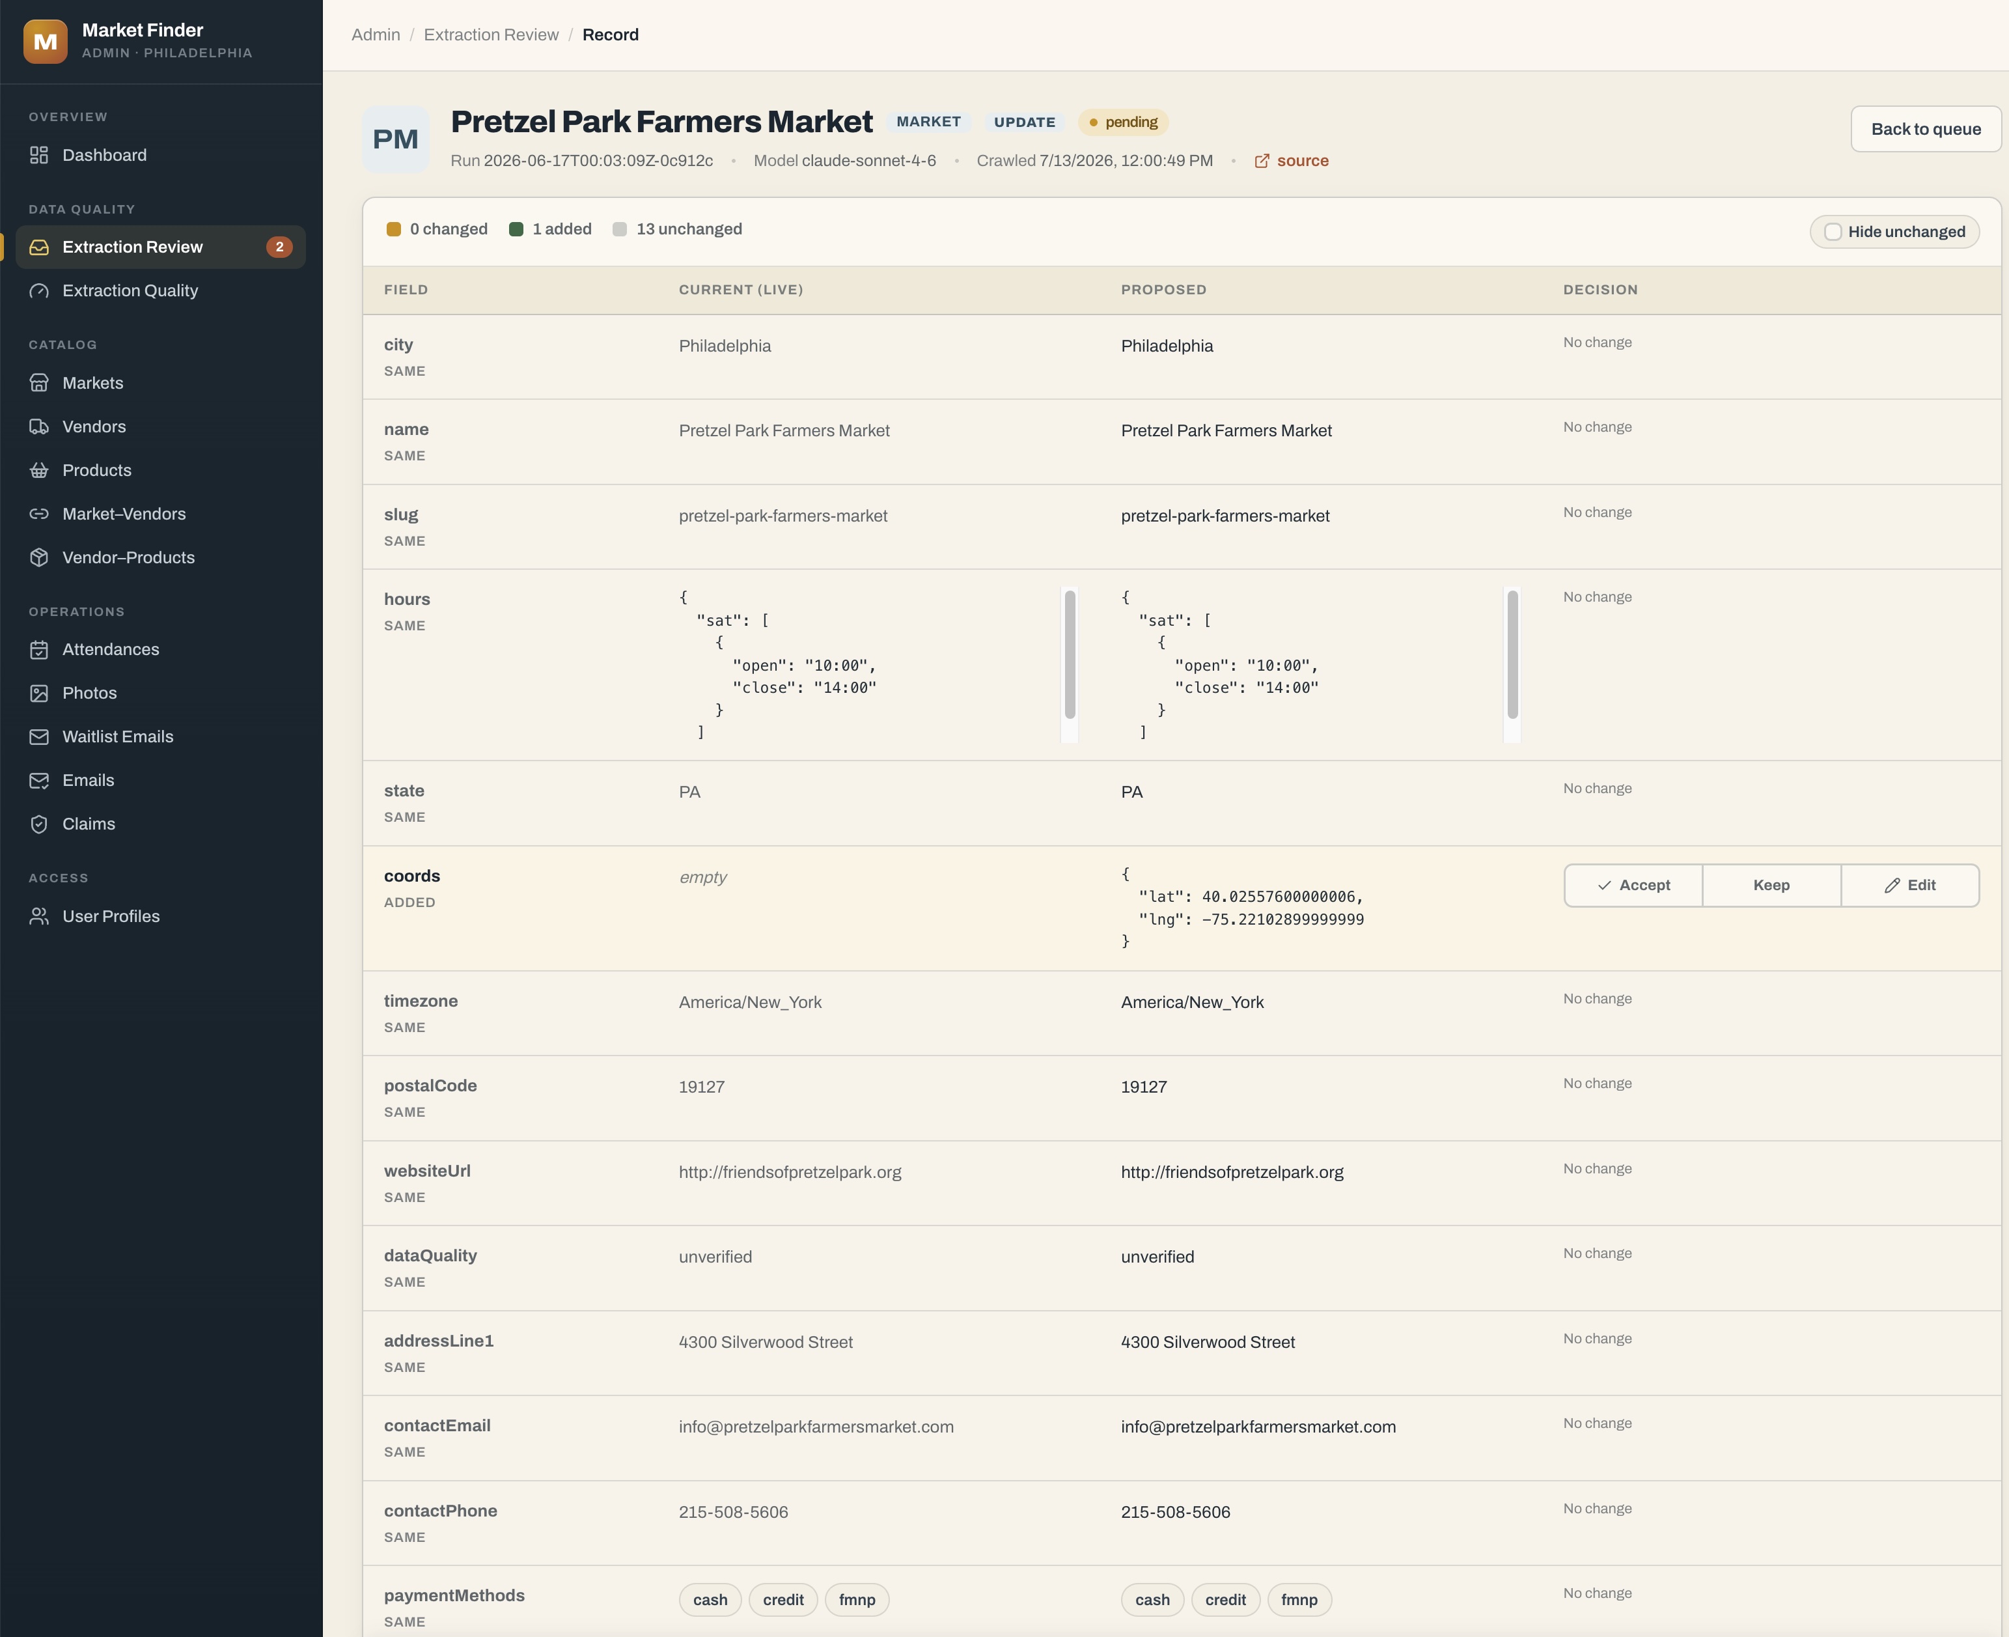This screenshot has height=1637, width=2009.
Task: Open Extraction Quality page
Action: (x=160, y=290)
